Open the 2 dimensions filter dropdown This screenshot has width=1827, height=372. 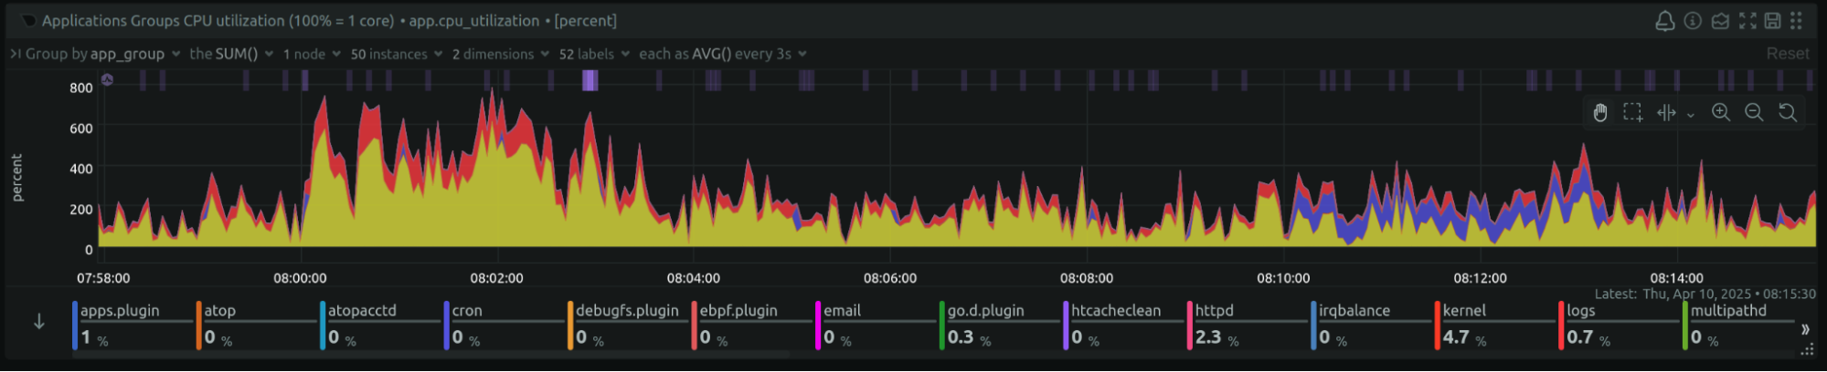(501, 54)
